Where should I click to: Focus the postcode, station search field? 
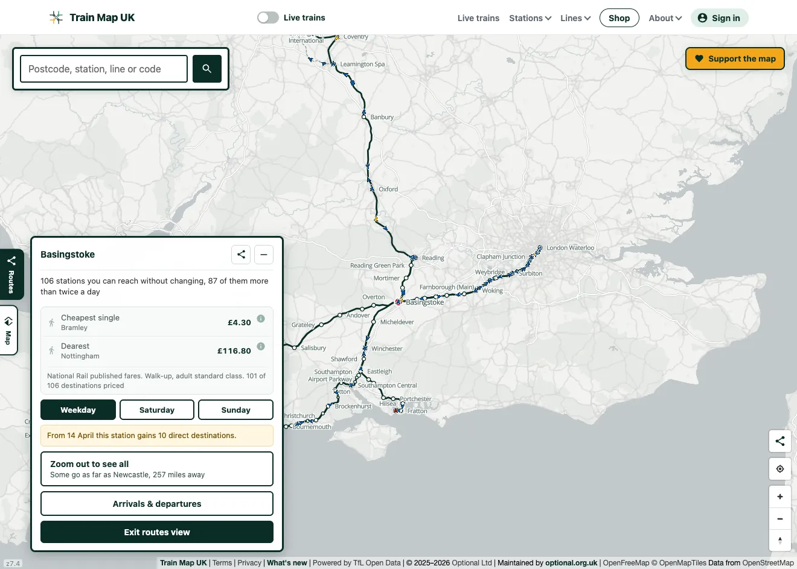click(x=104, y=69)
